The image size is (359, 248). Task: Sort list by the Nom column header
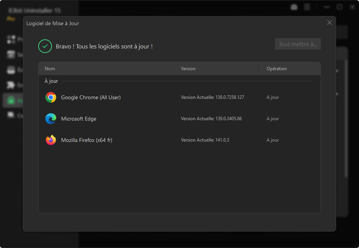coord(50,69)
